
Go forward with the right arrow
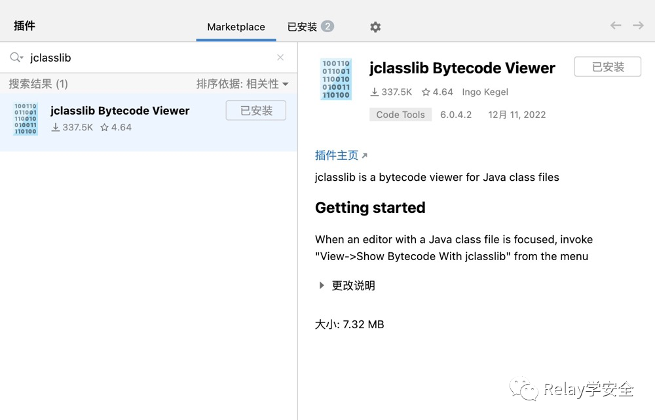tap(638, 26)
